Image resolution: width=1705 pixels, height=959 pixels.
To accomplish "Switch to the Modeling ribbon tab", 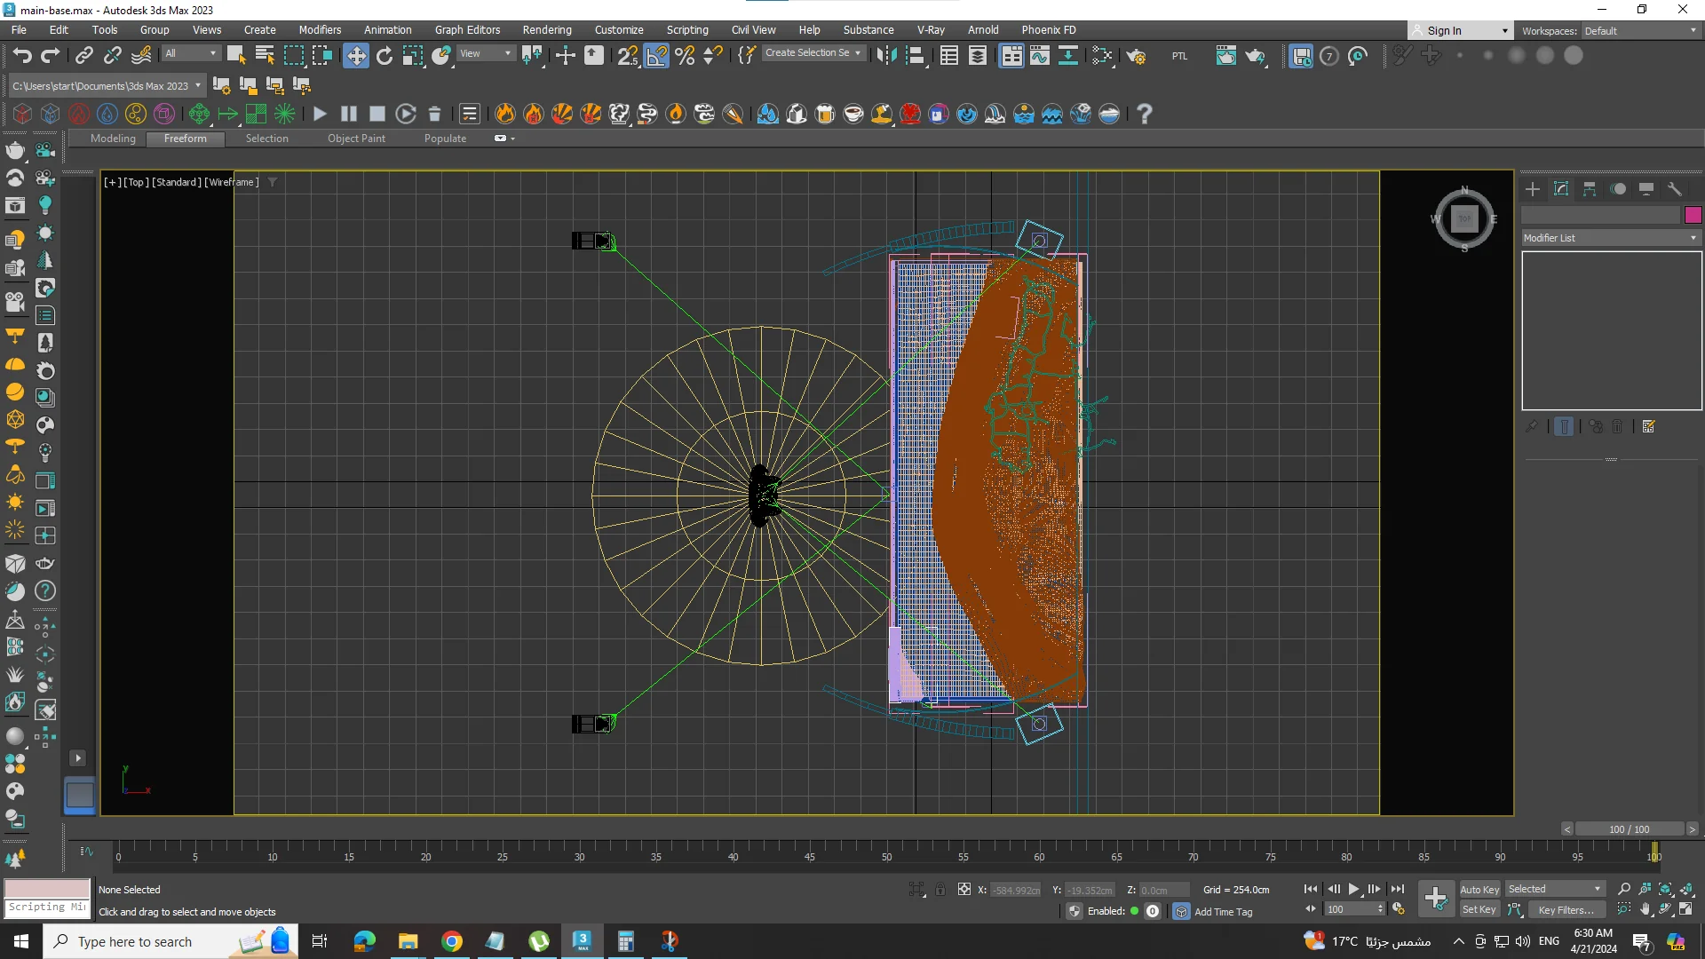I will [113, 139].
